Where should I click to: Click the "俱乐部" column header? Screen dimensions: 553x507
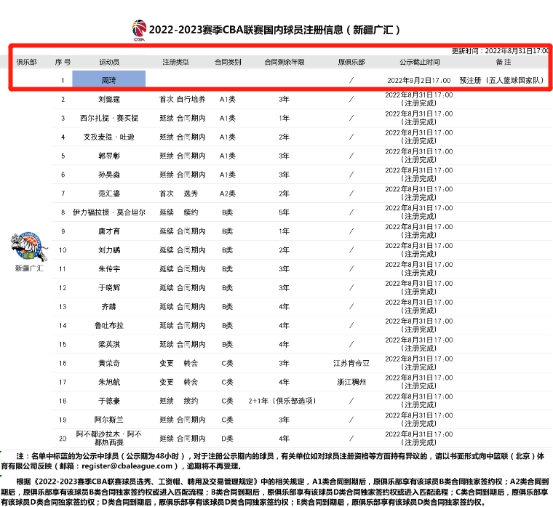coord(26,62)
